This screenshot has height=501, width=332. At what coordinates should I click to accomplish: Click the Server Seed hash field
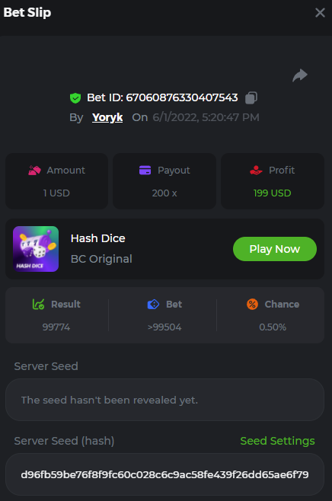(165, 474)
